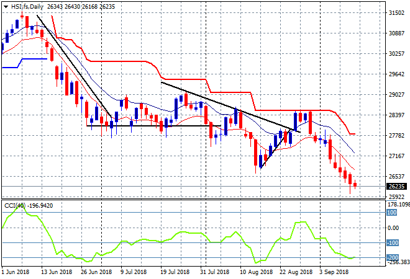Click the 9 Jul 2018 date label
The width and height of the screenshot is (410, 279).
pos(134,272)
